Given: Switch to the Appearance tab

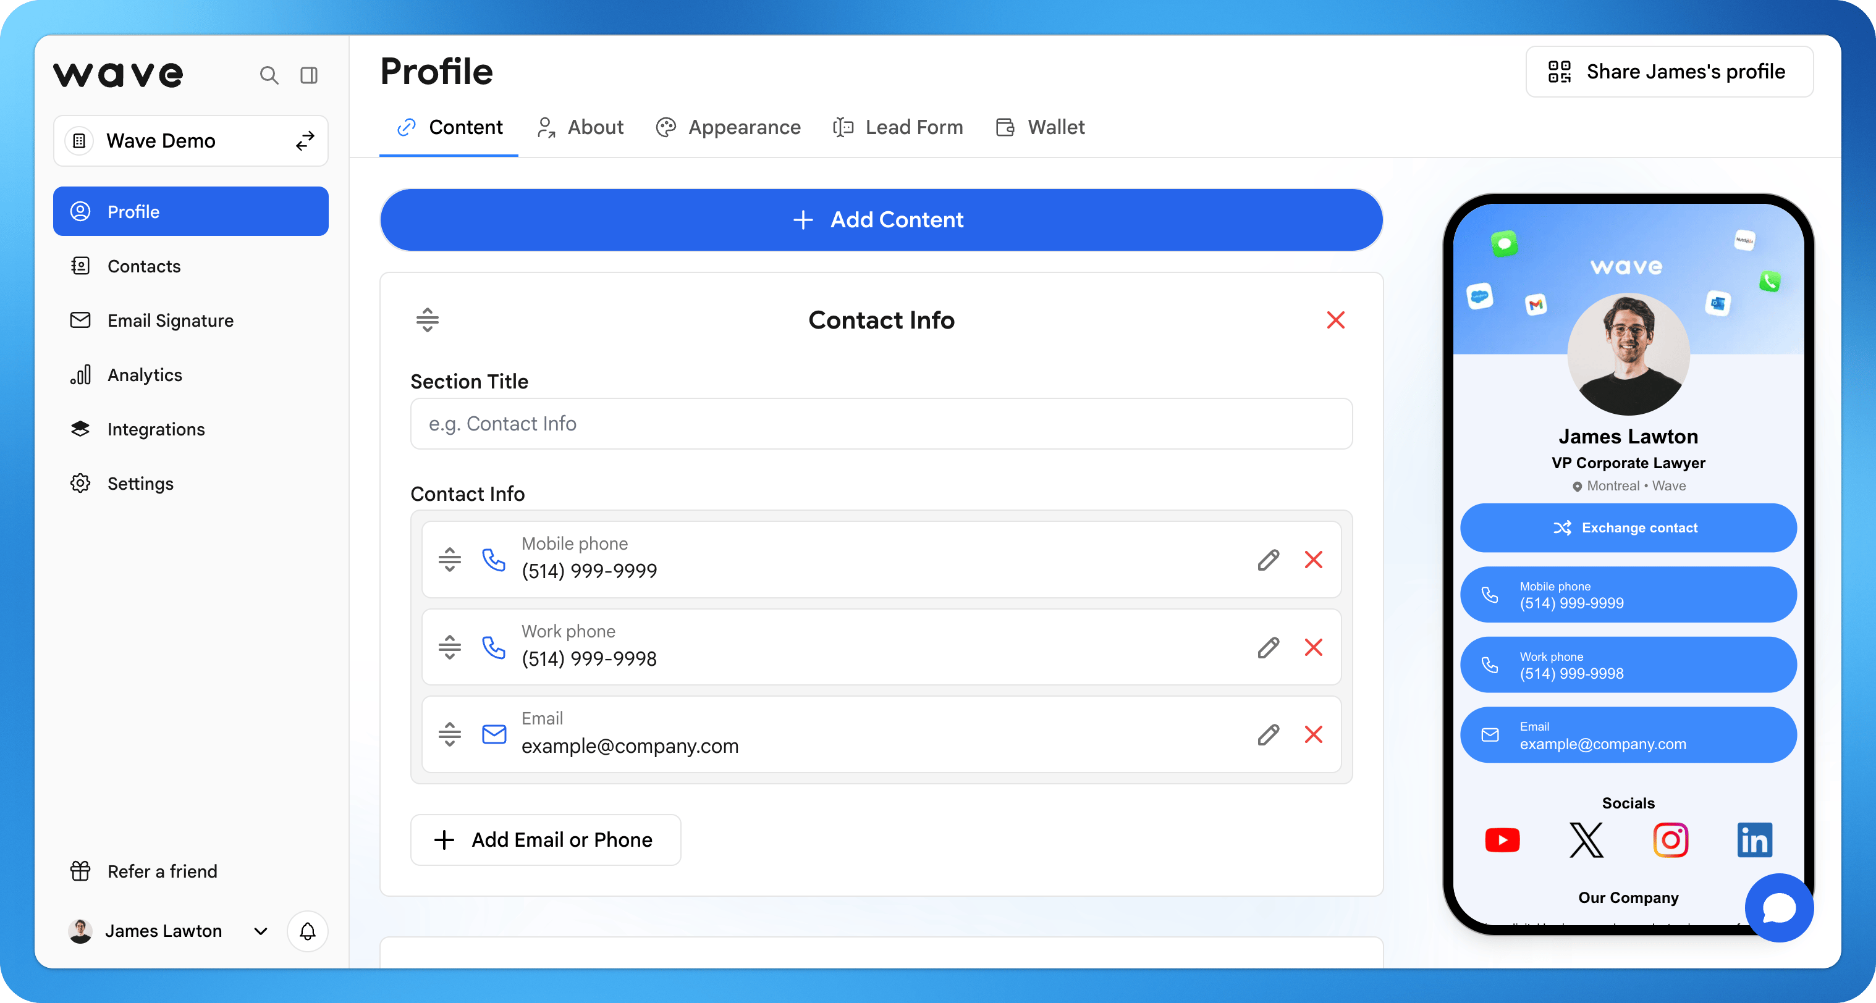Looking at the screenshot, I should [x=727, y=127].
